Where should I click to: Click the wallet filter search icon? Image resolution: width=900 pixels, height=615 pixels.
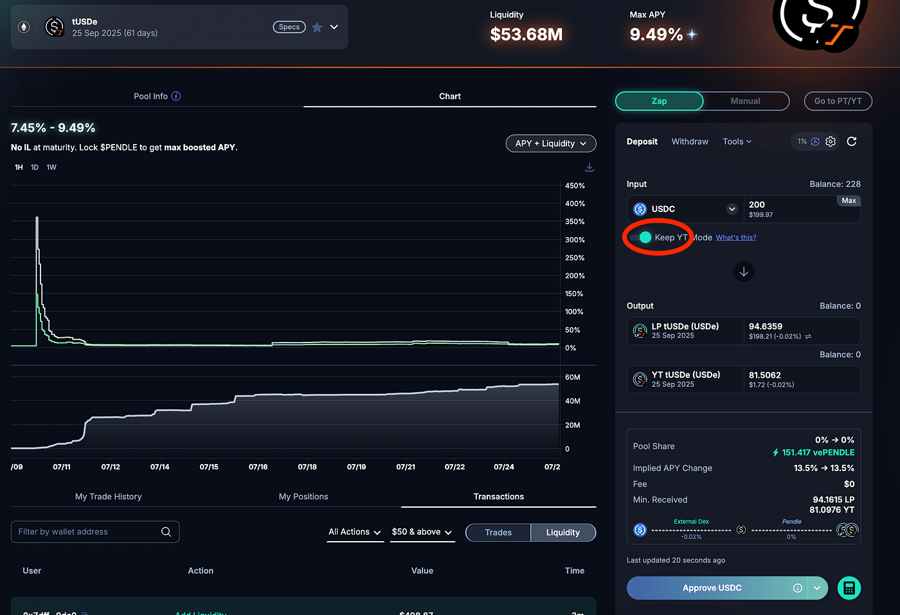click(166, 531)
